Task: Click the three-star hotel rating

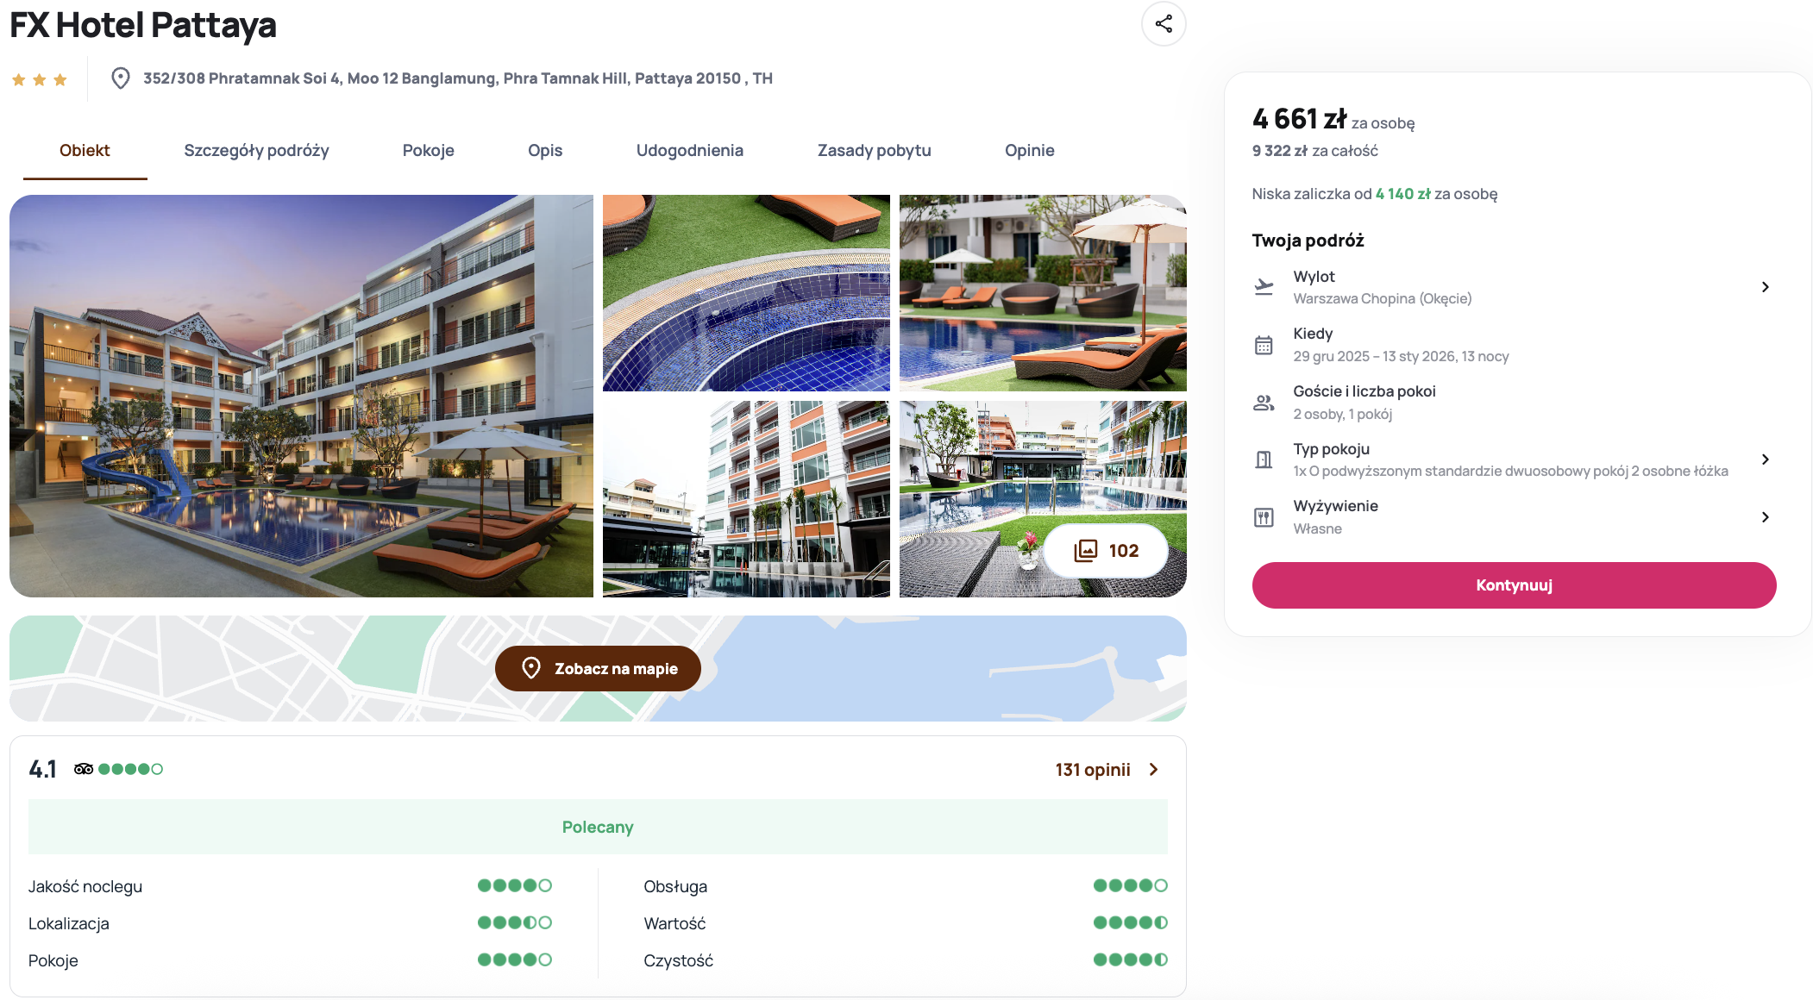Action: pos(40,80)
